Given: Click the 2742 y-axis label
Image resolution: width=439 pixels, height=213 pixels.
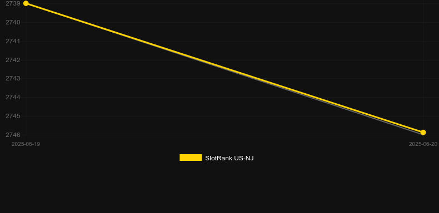Looking at the screenshot, I should 13,60.
